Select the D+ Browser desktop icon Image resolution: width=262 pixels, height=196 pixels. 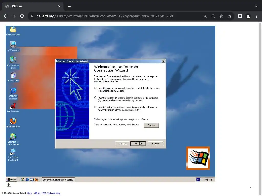point(13,108)
